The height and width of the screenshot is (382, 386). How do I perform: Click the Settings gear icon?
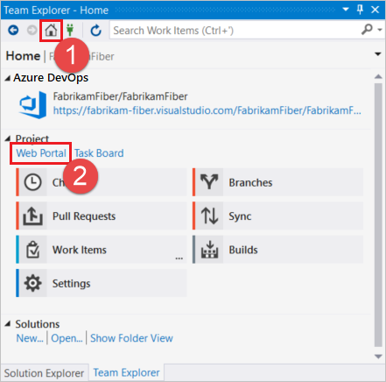pyautogui.click(x=32, y=283)
